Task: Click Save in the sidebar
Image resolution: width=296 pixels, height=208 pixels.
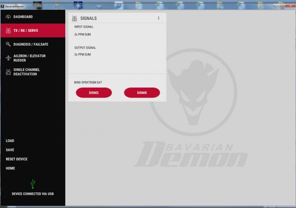Action: click(10, 150)
